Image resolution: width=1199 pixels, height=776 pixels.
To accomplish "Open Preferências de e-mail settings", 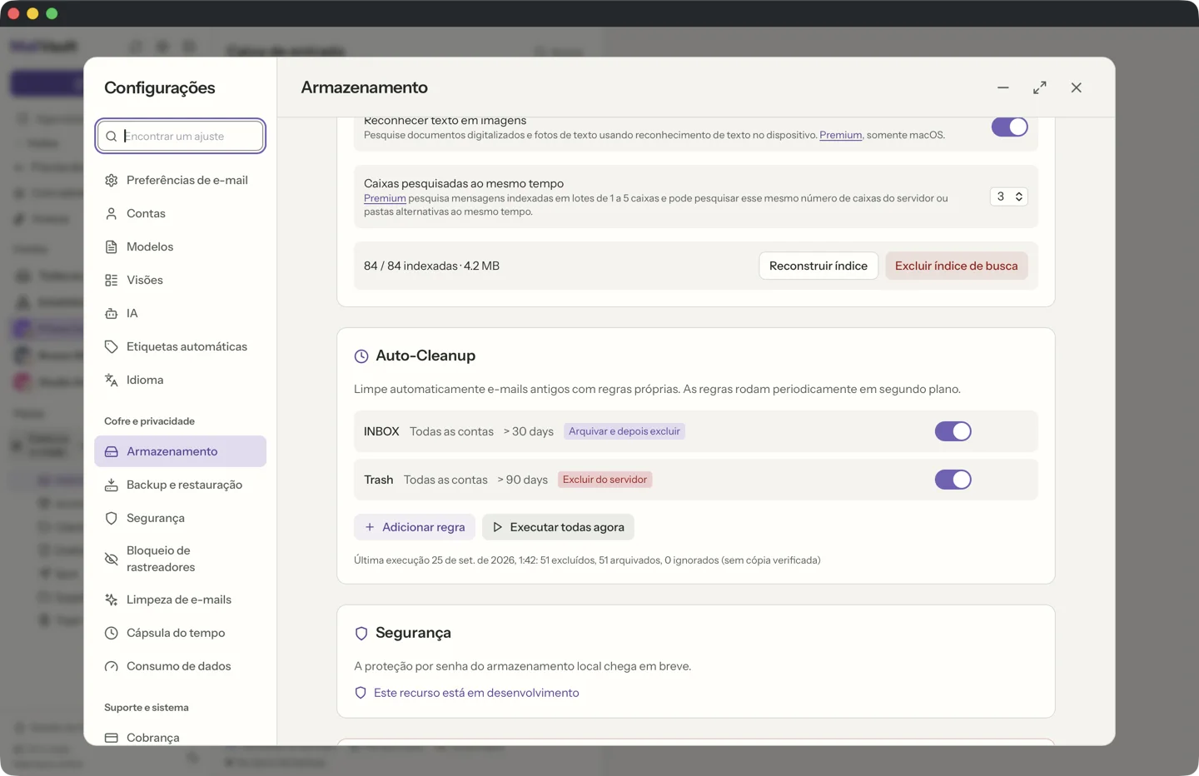I will point(180,180).
